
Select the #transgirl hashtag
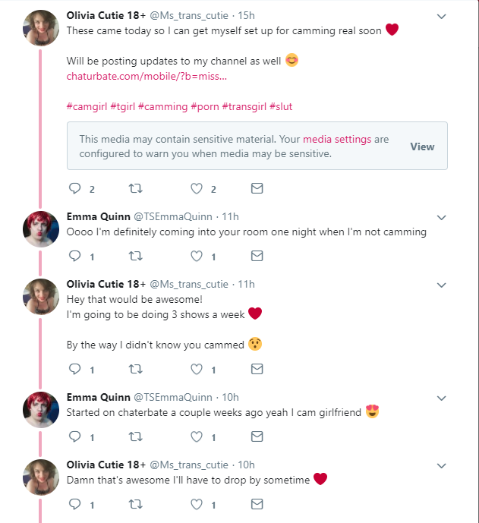pyautogui.click(x=244, y=107)
